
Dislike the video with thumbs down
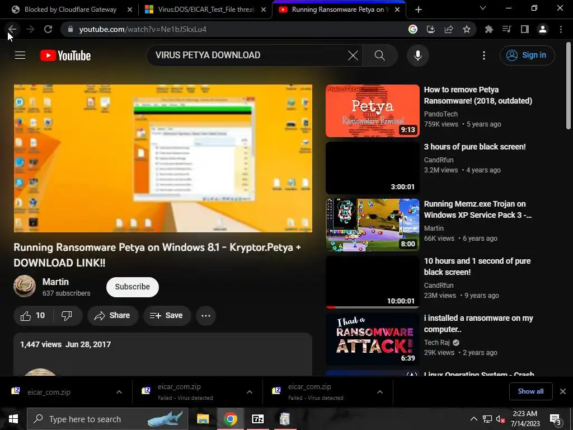coord(67,316)
